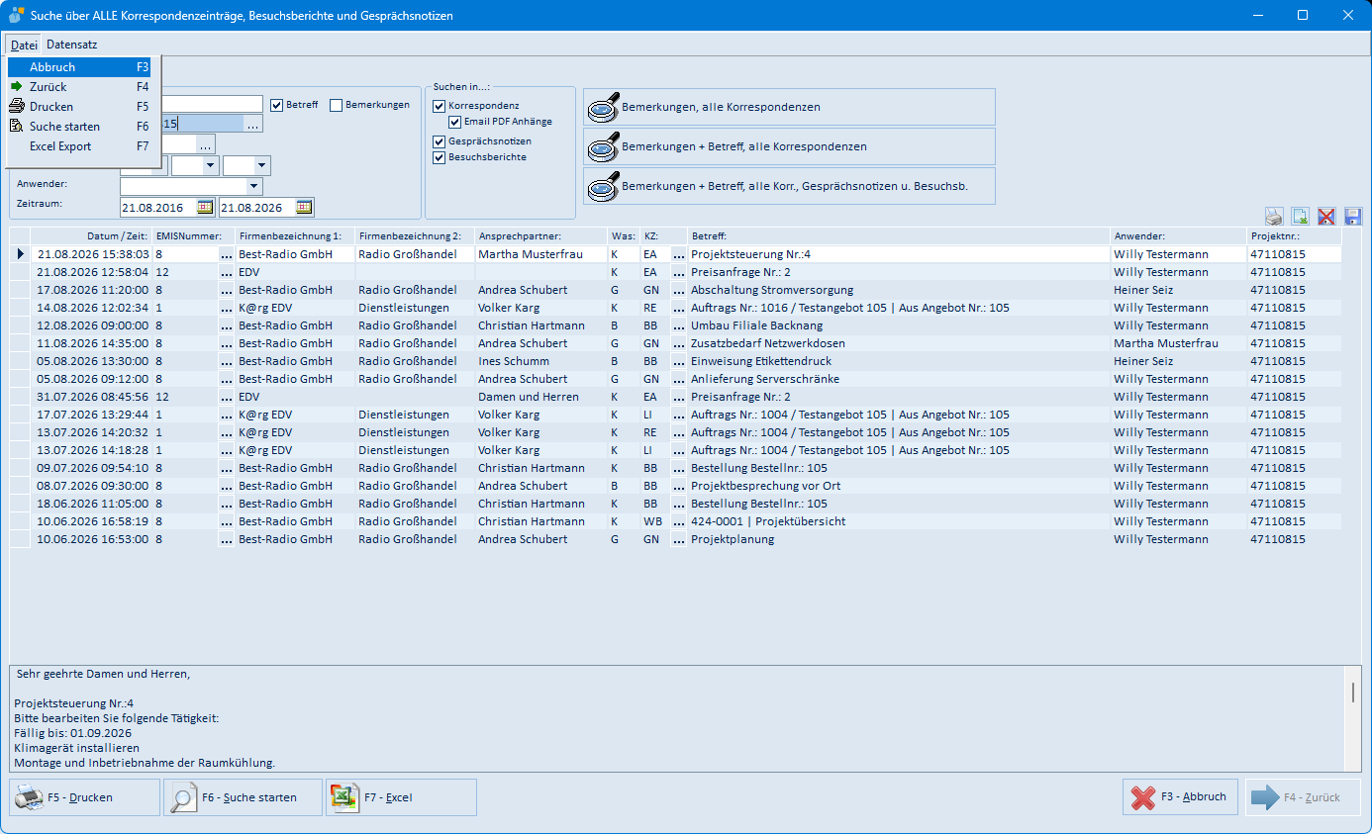1372x834 pixels.
Task: Click the printer icon above the results table
Action: 1275,217
